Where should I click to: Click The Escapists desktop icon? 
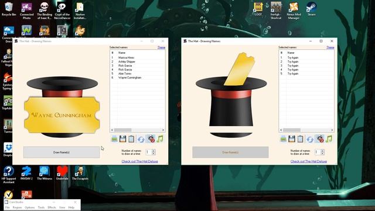tap(80, 173)
